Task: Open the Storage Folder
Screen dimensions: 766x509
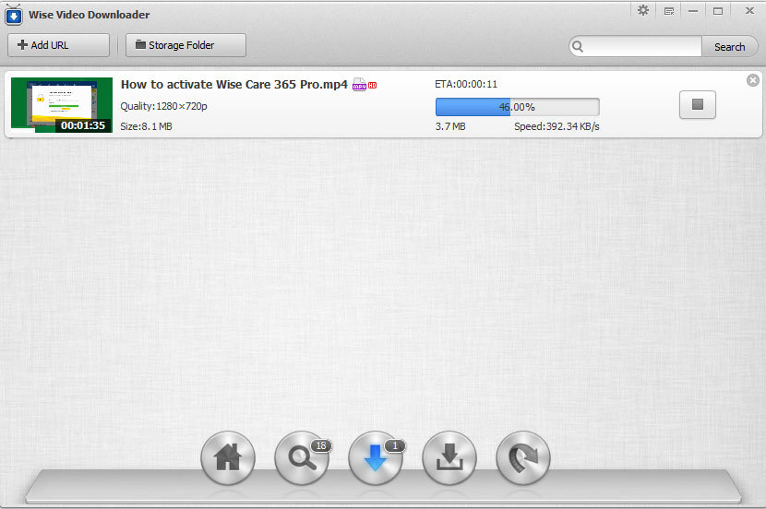Action: coord(186,45)
